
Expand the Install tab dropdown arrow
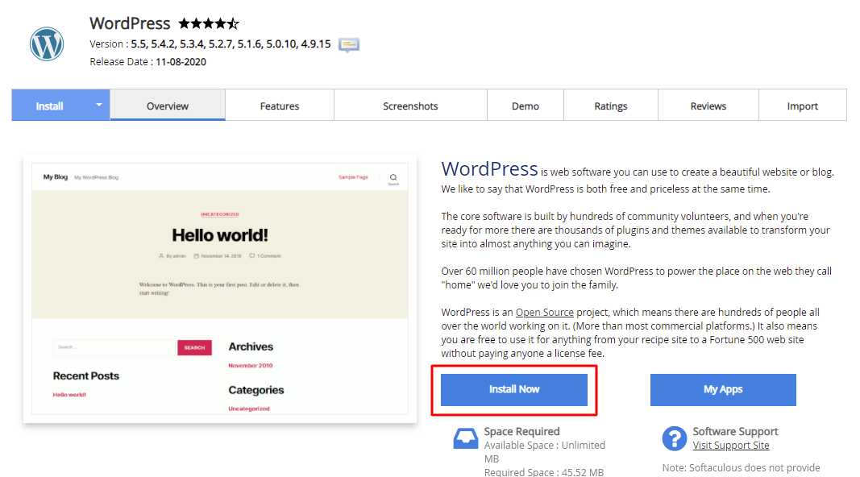98,104
